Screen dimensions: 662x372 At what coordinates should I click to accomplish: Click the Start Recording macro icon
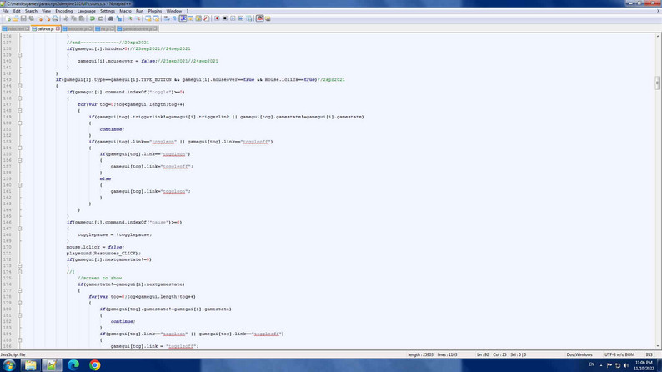[x=217, y=18]
